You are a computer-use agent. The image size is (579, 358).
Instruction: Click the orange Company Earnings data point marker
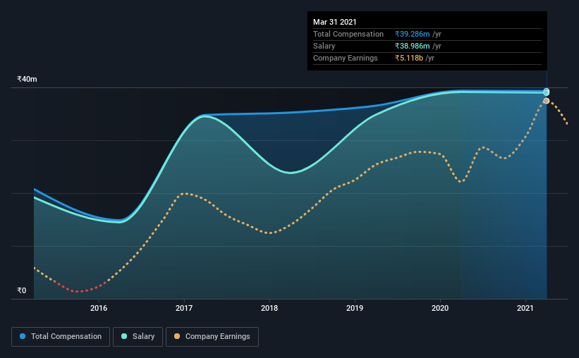[547, 101]
